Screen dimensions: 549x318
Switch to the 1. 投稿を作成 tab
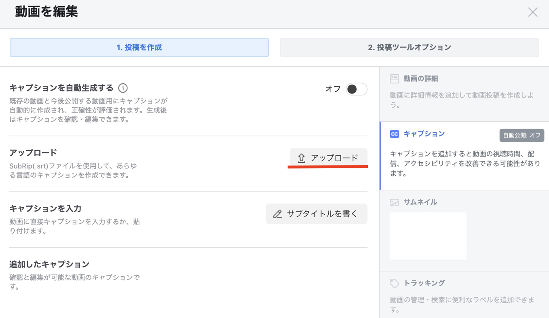pyautogui.click(x=139, y=47)
